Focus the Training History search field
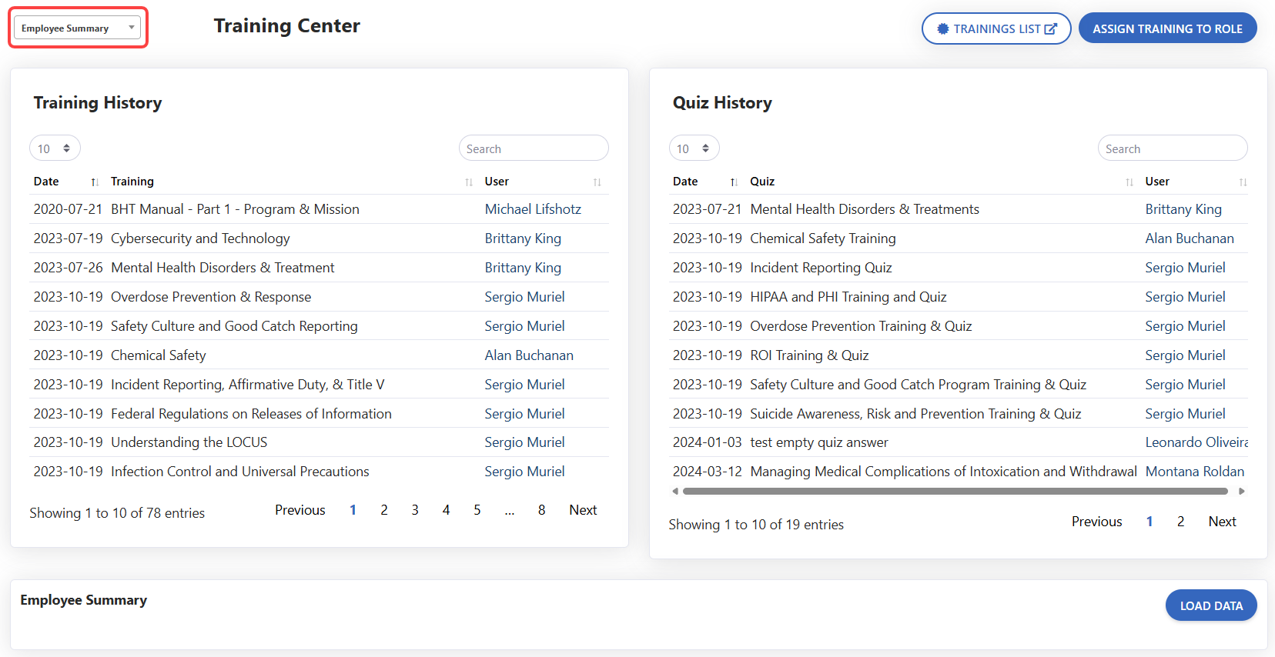The height and width of the screenshot is (657, 1275). click(534, 148)
